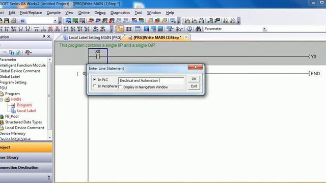Click the Local Label icon in tree
Viewport: 326px width, 183px height.
click(13, 111)
